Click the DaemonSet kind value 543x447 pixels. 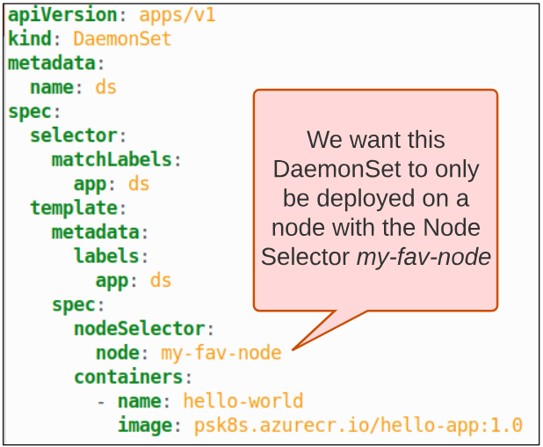(x=122, y=40)
